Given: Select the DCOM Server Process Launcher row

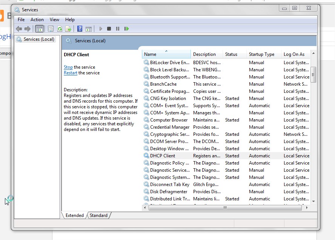Looking at the screenshot, I should pos(226,141).
